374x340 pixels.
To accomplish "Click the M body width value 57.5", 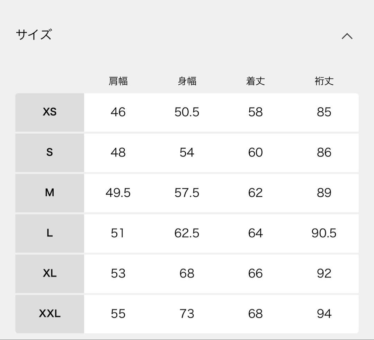I will coord(187,193).
